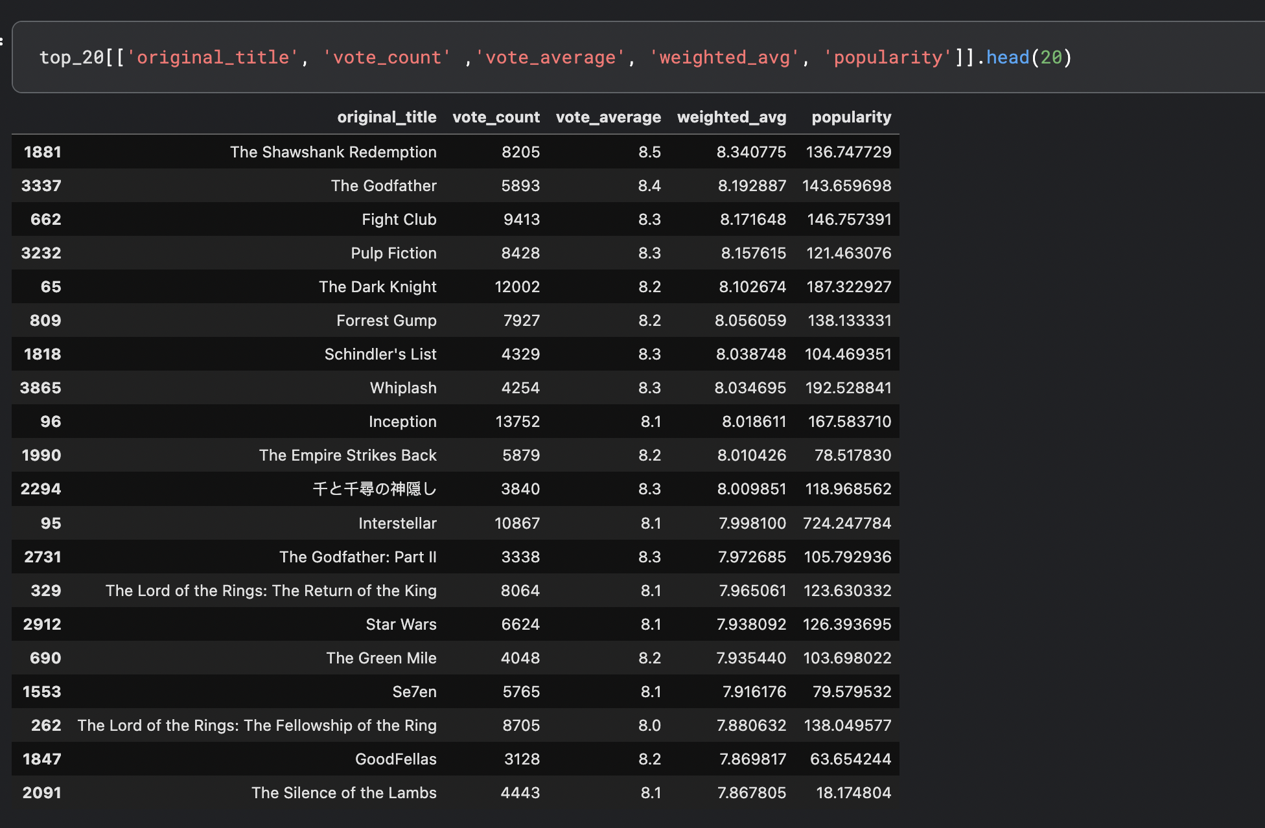Click vote average 8.5 for Shawshank

click(x=649, y=152)
